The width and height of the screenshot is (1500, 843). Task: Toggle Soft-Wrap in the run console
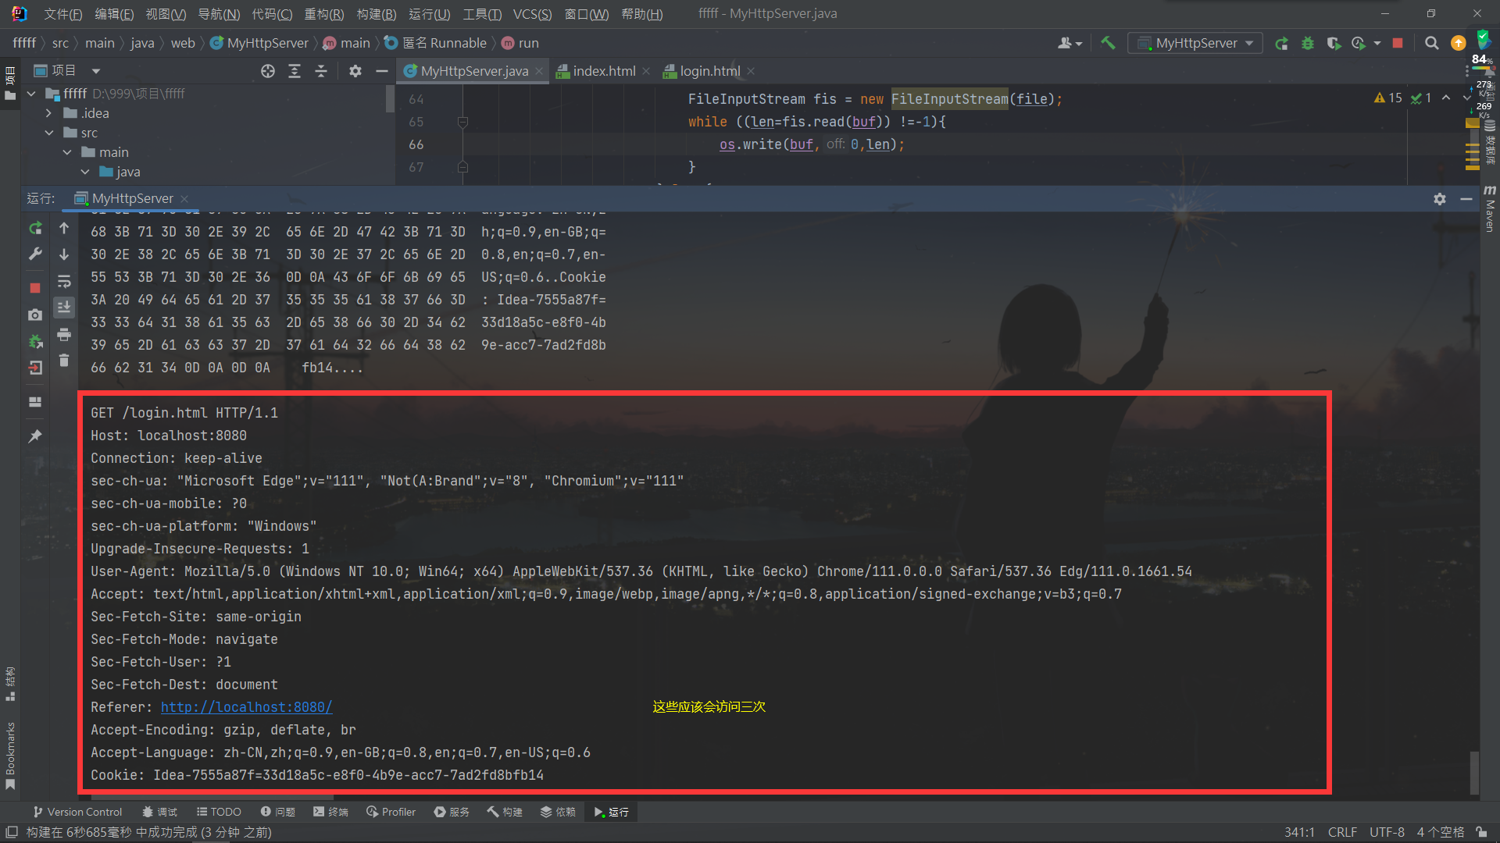(64, 281)
